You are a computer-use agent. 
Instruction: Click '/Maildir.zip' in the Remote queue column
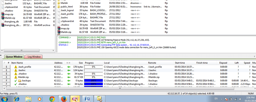pos(154,77)
